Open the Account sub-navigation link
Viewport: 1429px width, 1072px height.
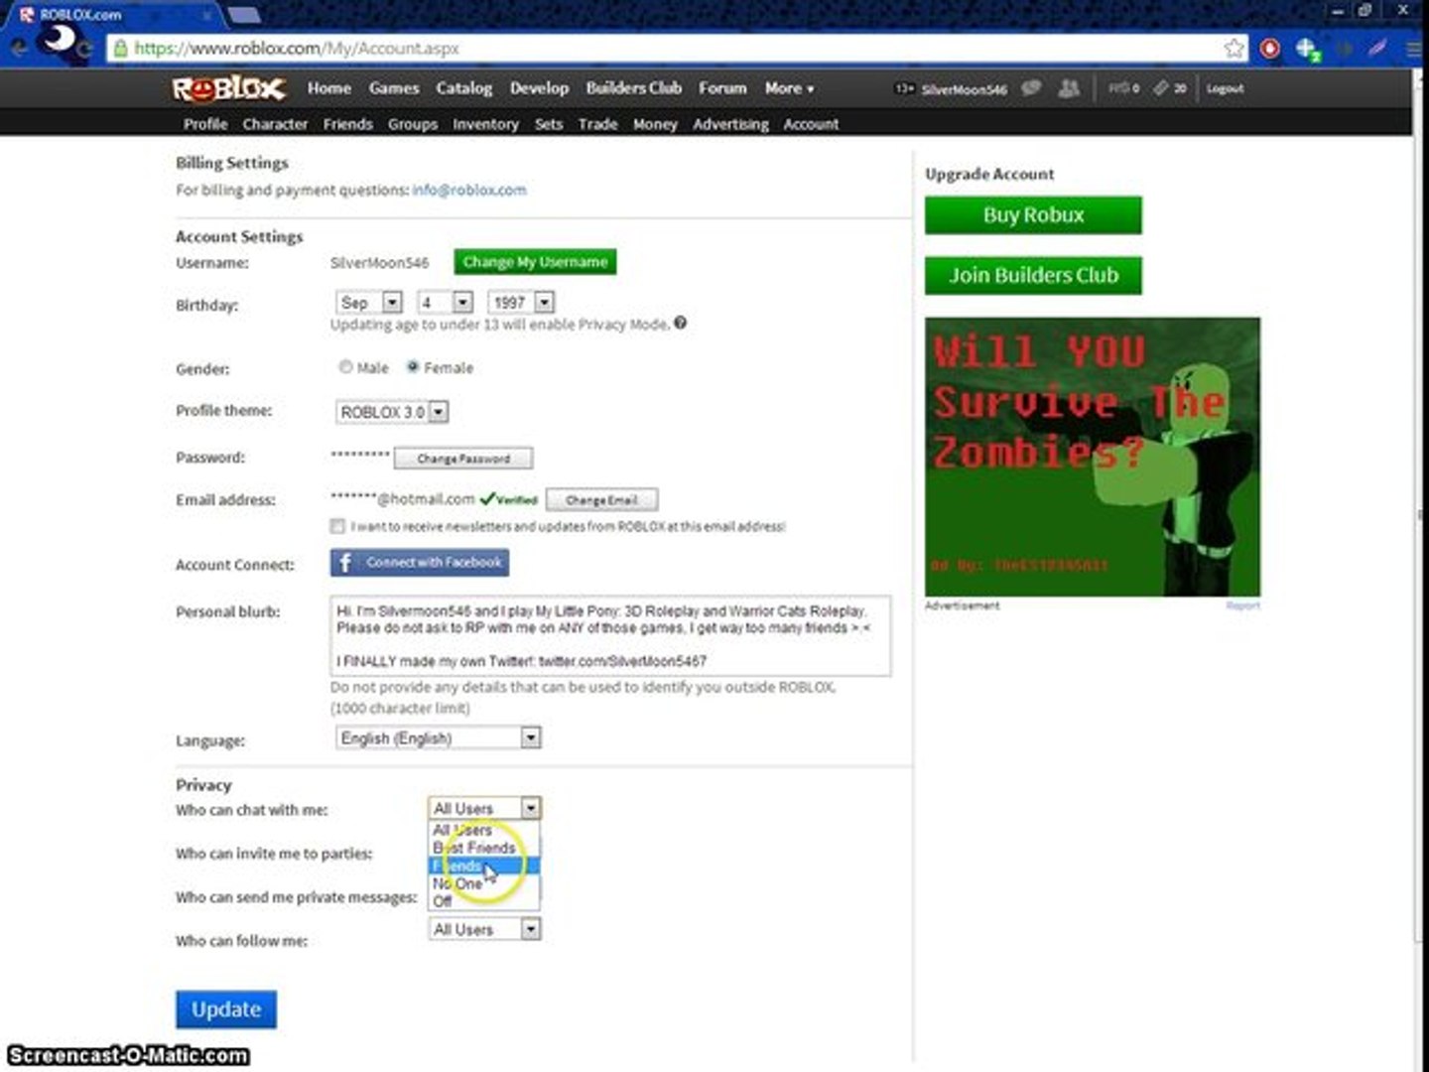(x=812, y=124)
